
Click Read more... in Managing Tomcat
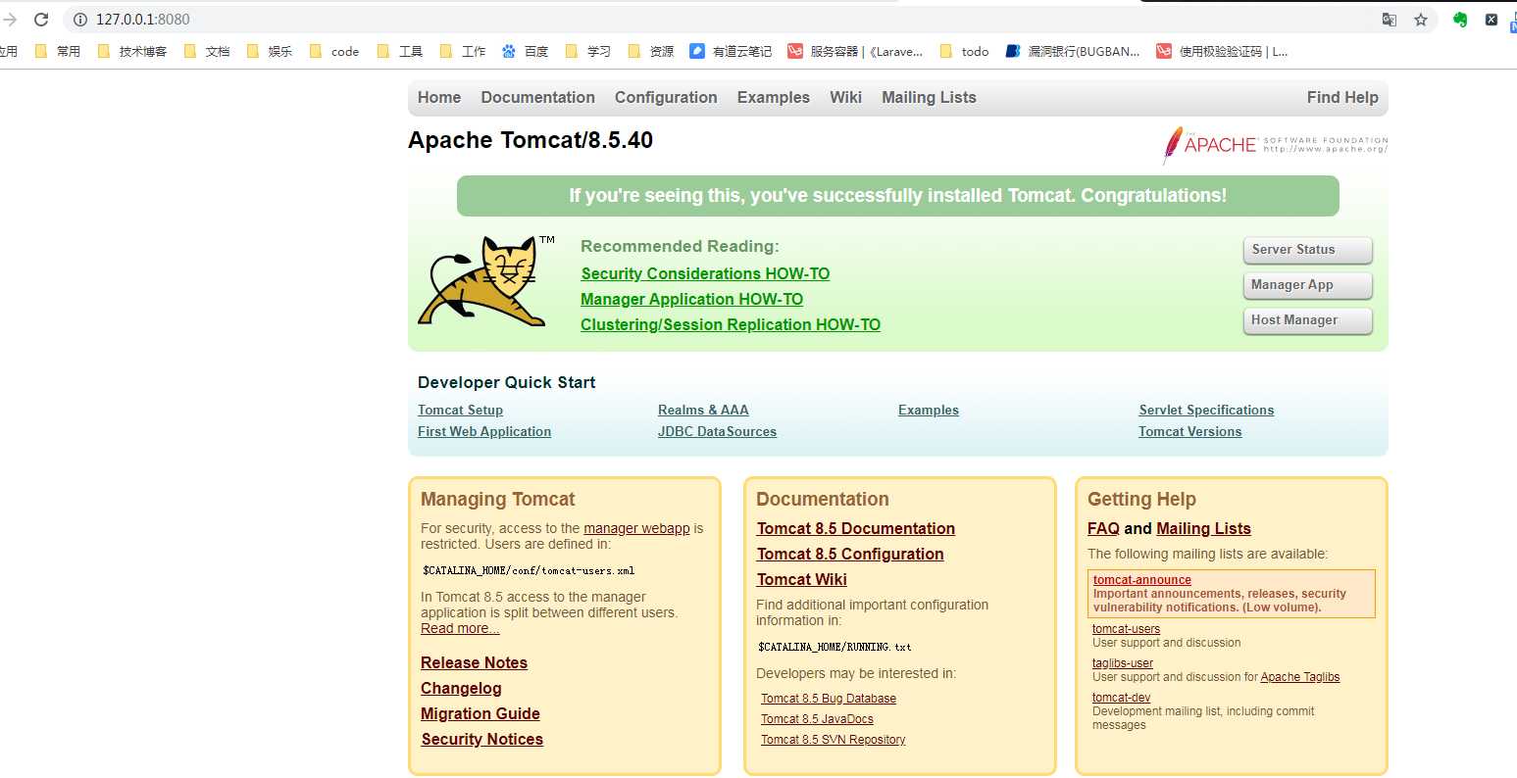(x=460, y=628)
